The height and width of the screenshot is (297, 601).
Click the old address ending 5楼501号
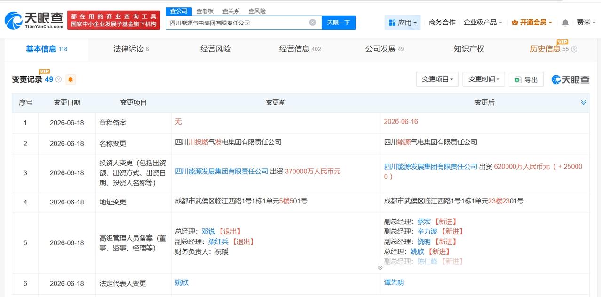(241, 201)
